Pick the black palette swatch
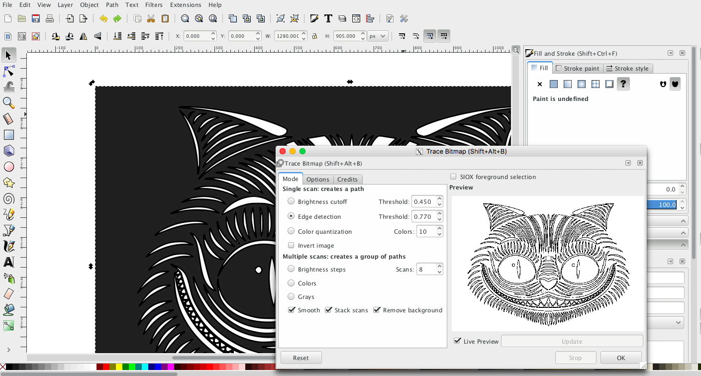701x376 pixels. coord(9,367)
